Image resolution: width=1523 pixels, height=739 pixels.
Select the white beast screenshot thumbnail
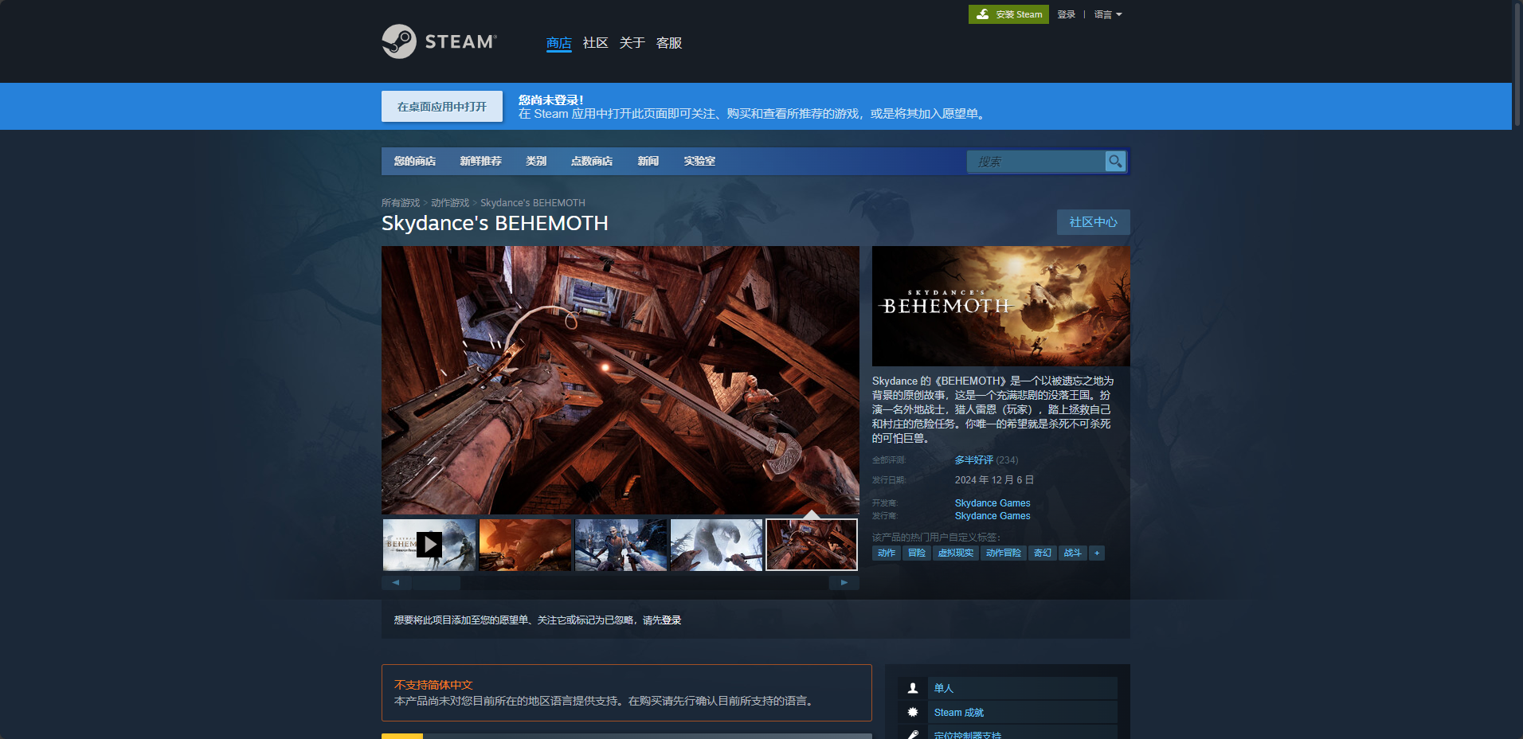click(717, 545)
